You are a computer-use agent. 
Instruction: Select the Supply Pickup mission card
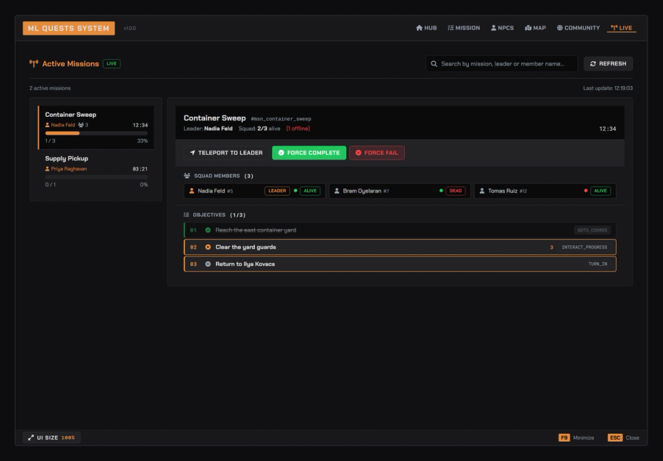(96, 171)
